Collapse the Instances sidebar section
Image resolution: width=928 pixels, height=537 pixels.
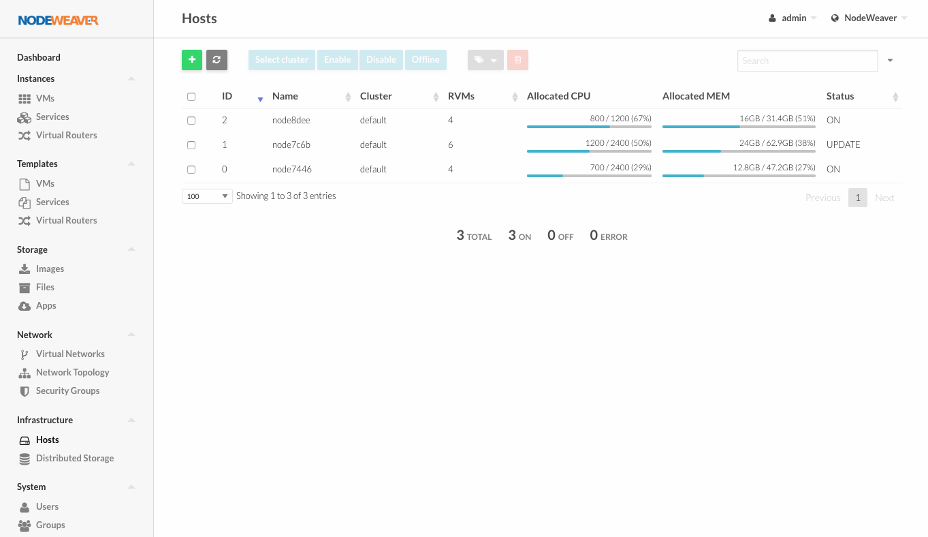131,79
